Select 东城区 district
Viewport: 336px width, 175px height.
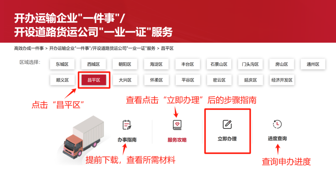tap(62, 64)
